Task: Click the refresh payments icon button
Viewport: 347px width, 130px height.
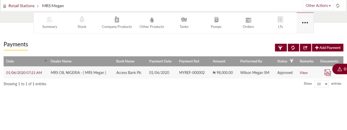Action: pyautogui.click(x=293, y=48)
